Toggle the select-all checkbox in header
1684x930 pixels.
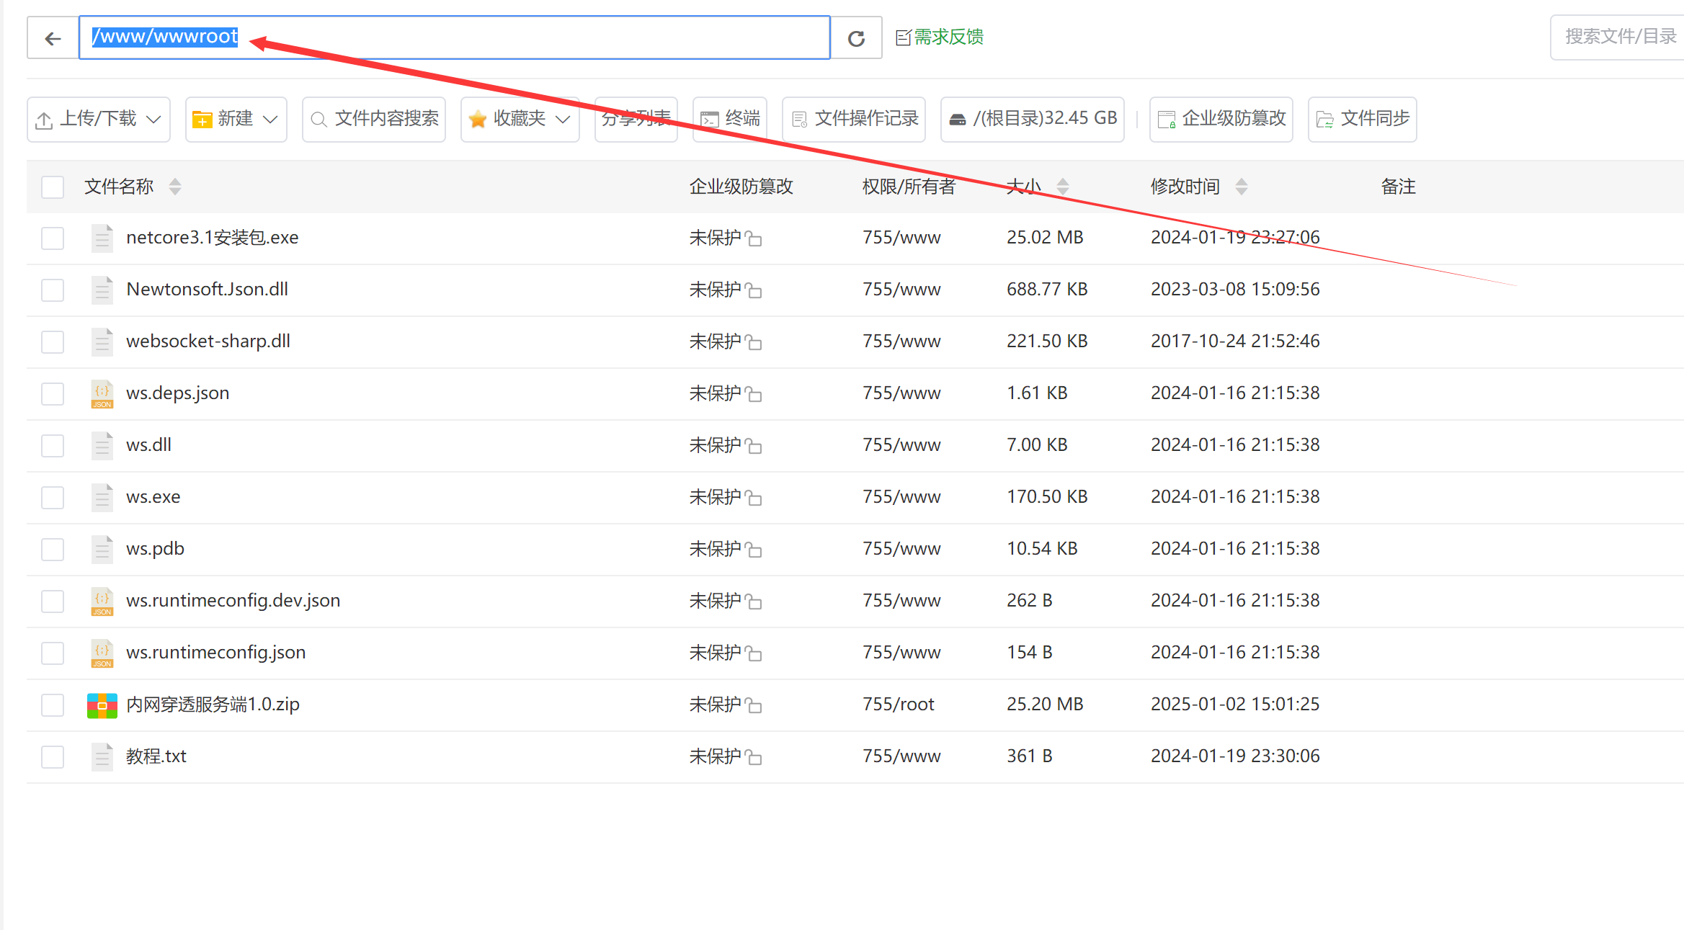(x=53, y=187)
